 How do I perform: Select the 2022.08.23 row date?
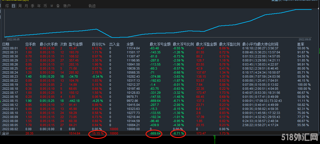pyautogui.click(x=10, y=76)
